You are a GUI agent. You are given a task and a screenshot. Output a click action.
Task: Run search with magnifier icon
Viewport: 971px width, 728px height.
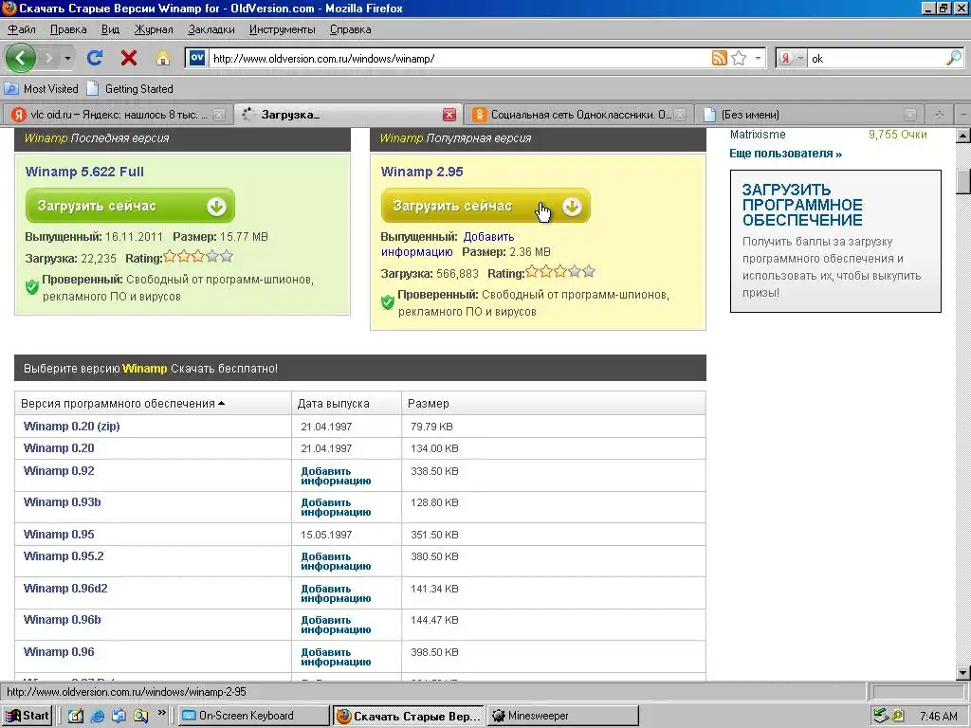pos(954,58)
